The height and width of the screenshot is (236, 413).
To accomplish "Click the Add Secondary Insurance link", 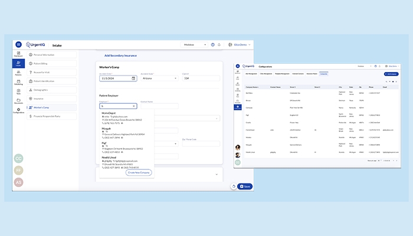I will pyautogui.click(x=120, y=55).
